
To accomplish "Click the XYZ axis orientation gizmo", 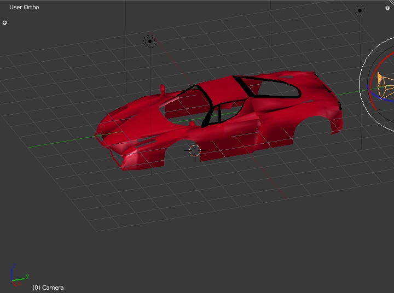I will click(19, 276).
